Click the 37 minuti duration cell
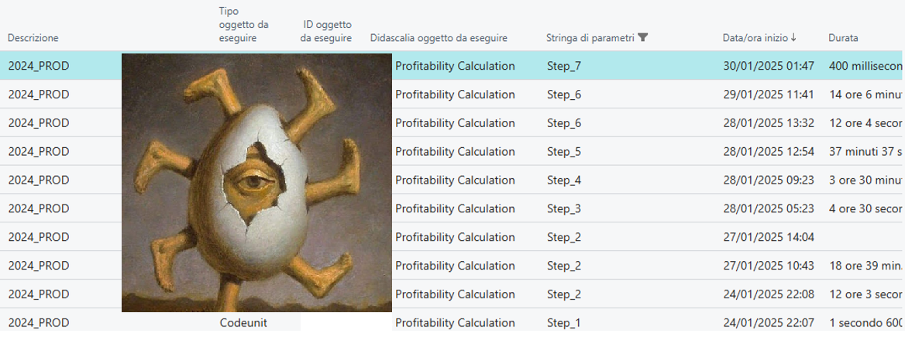905x337 pixels. tap(865, 152)
